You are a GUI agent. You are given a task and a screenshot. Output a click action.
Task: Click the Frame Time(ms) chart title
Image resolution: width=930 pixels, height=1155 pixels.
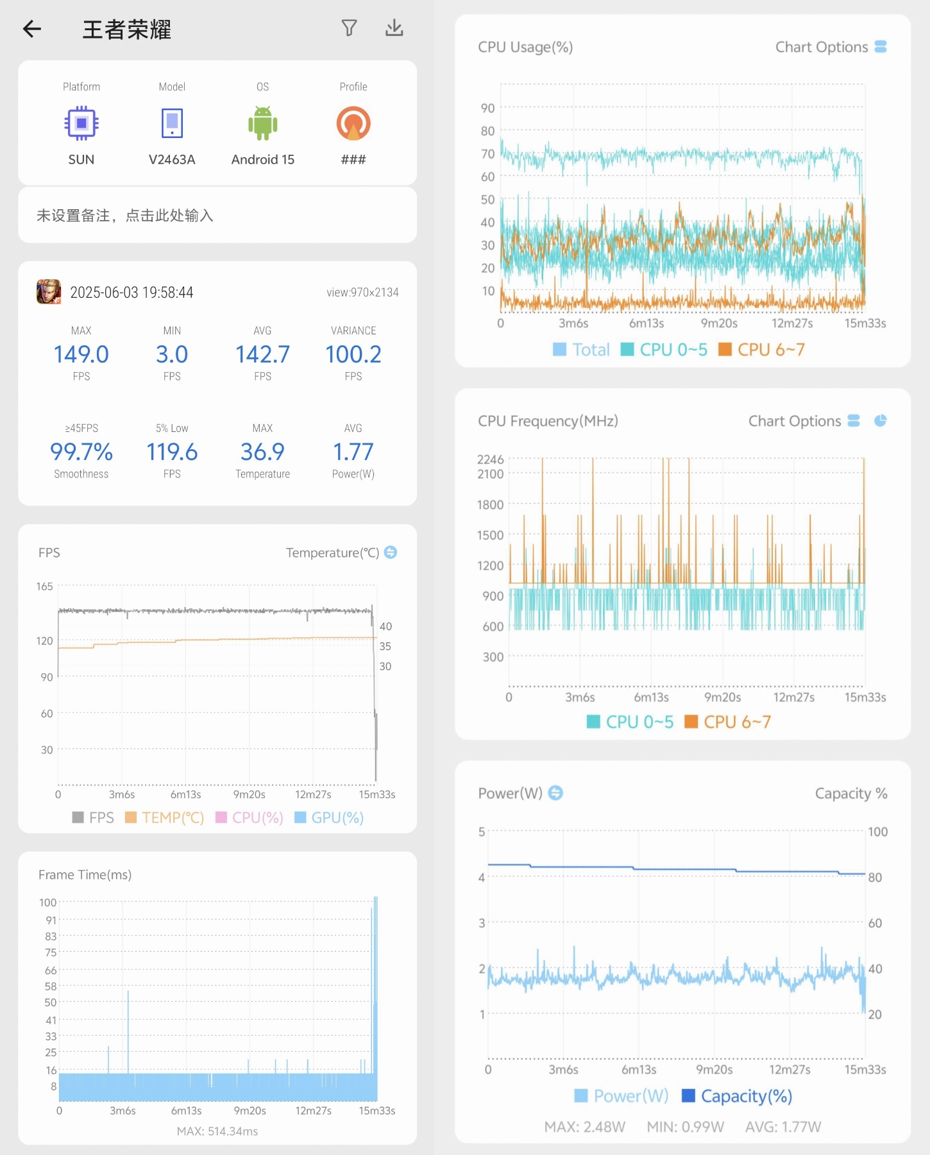point(85,875)
